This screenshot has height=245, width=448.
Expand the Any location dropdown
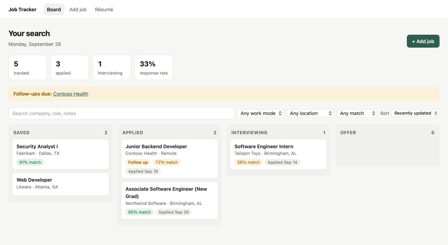(x=310, y=113)
